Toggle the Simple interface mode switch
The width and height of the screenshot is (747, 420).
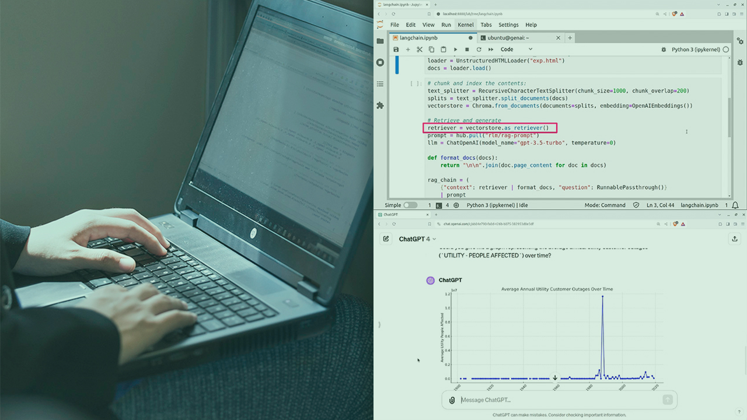coord(410,205)
